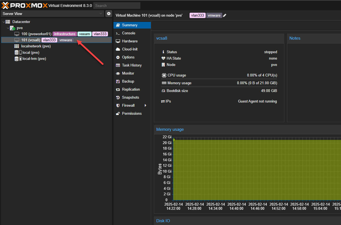Click 'Guest Agent not running' text
Viewport: 341px width, 225px height.
click(x=257, y=101)
